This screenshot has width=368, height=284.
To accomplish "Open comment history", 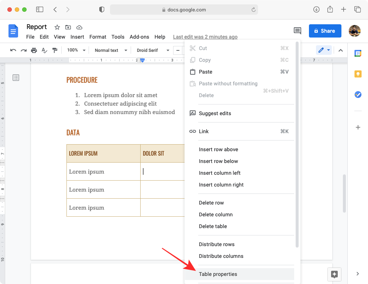I will [298, 31].
